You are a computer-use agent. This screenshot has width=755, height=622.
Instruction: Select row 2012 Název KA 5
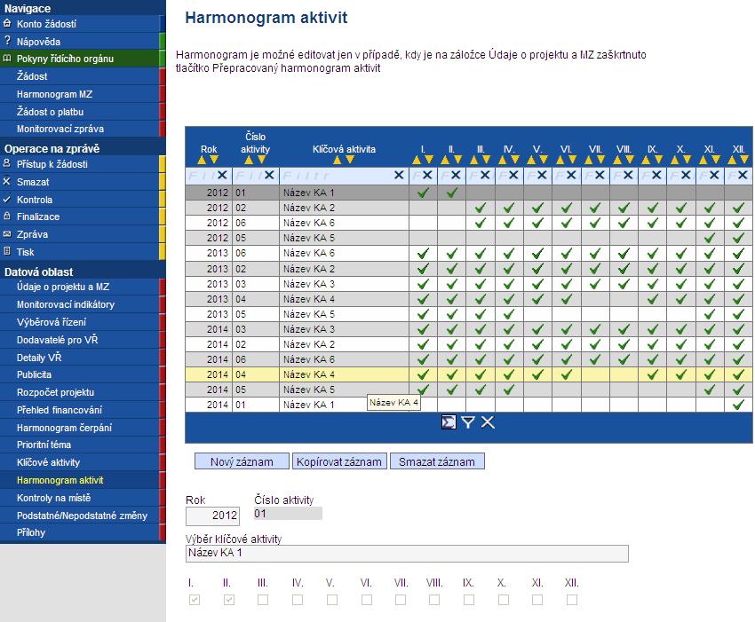(x=468, y=238)
